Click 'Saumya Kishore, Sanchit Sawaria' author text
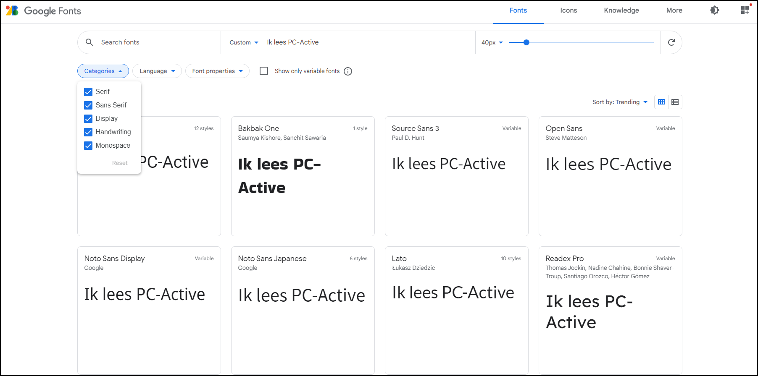 282,138
